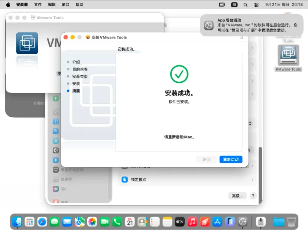Screen dimensions: 308x231
Task: Open Contacts from the Dock
Action: click(x=142, y=222)
